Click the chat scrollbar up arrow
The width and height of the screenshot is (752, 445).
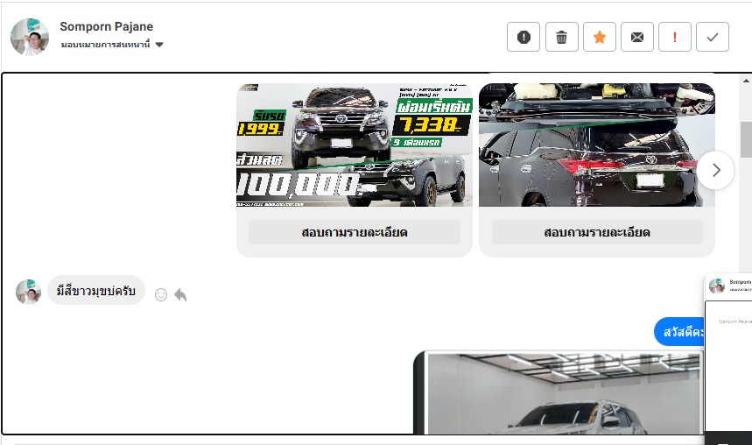pyautogui.click(x=746, y=81)
